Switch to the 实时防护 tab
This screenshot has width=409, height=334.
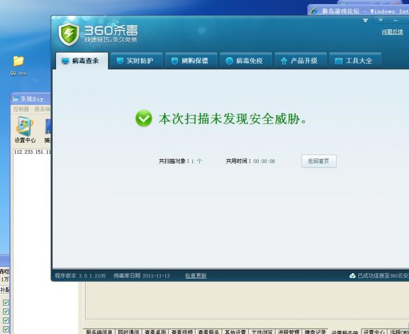[137, 61]
